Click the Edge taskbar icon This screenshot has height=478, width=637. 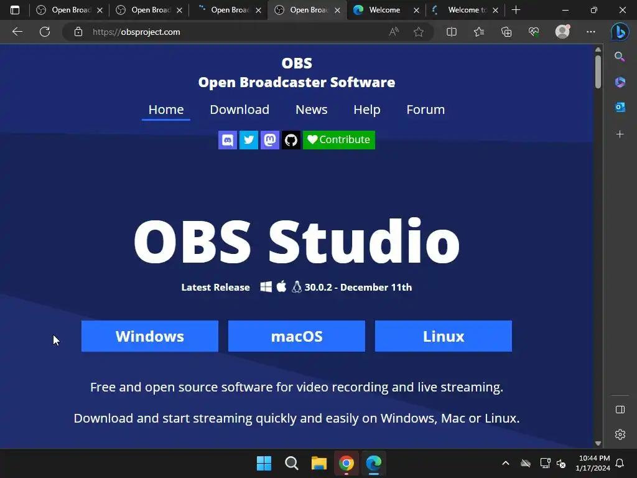(x=374, y=463)
